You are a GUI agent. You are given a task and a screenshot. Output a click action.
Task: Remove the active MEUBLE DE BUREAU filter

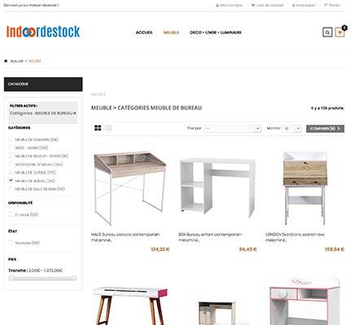coord(75,113)
